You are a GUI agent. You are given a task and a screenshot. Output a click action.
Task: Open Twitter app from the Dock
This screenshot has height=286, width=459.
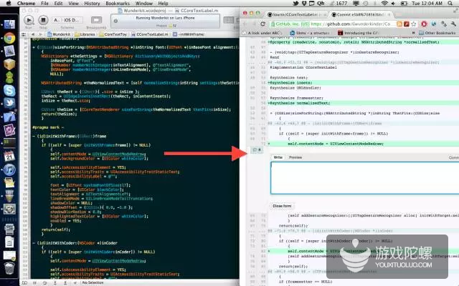tap(9, 103)
